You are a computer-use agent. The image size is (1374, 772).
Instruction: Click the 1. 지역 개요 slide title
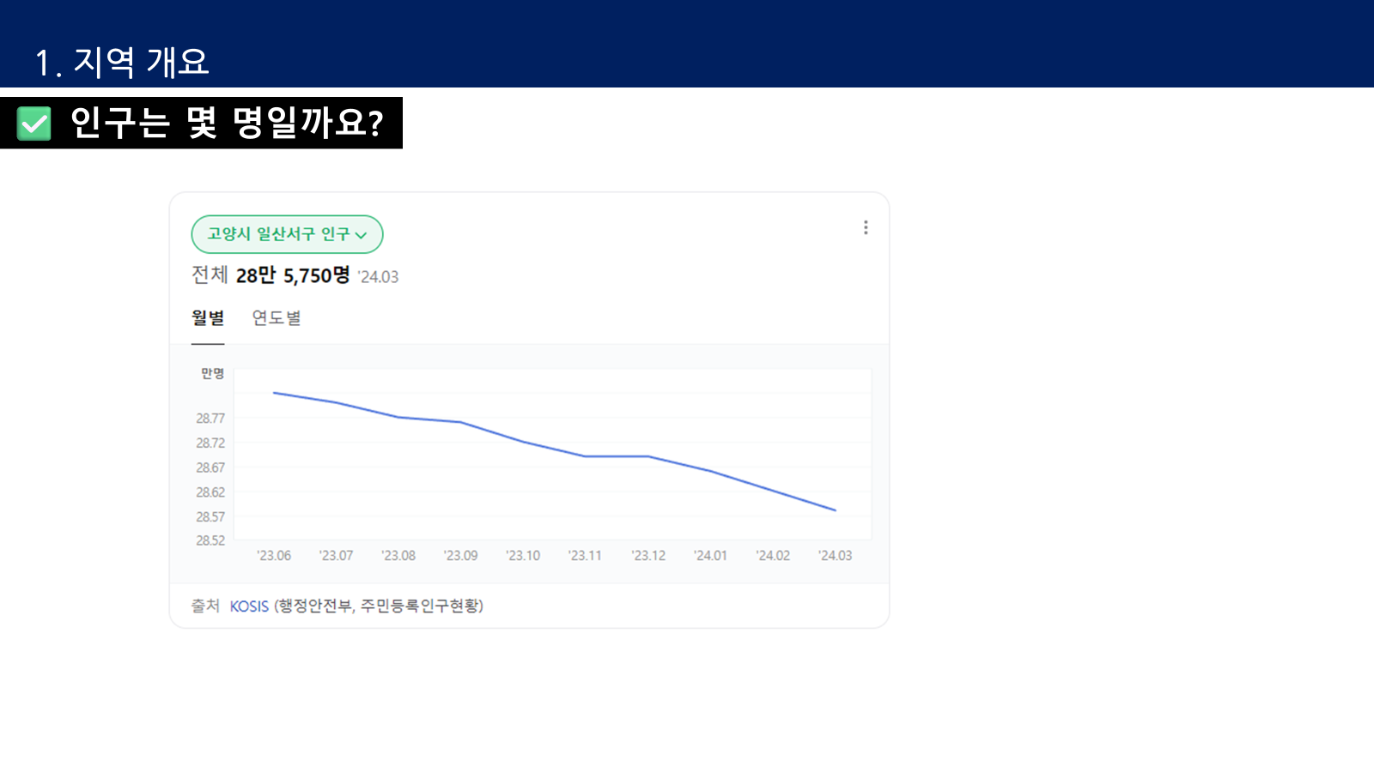coord(122,62)
